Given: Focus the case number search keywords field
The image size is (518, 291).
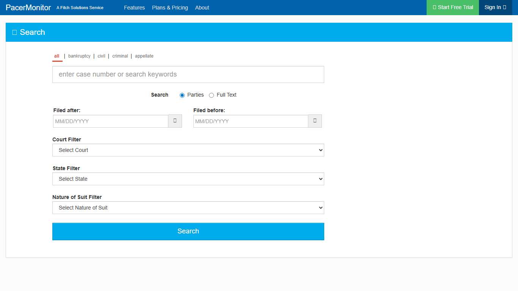Looking at the screenshot, I should pyautogui.click(x=188, y=74).
